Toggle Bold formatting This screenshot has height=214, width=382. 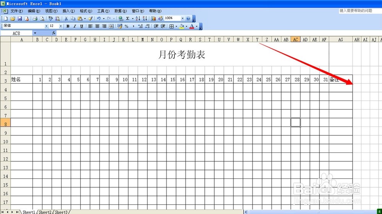coord(68,26)
